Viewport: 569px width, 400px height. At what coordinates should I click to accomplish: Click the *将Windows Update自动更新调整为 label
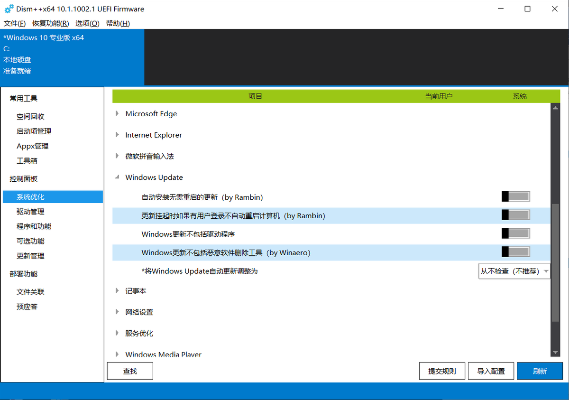pyautogui.click(x=200, y=271)
